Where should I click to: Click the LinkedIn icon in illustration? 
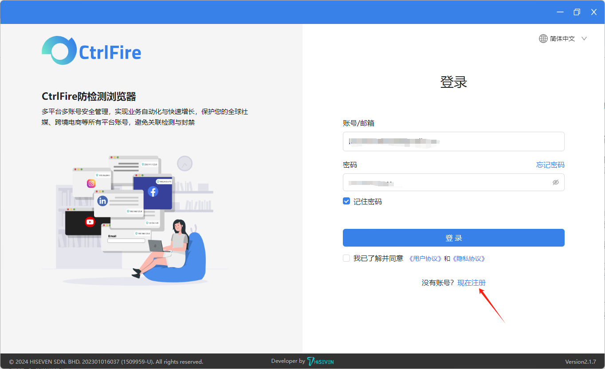coord(102,201)
